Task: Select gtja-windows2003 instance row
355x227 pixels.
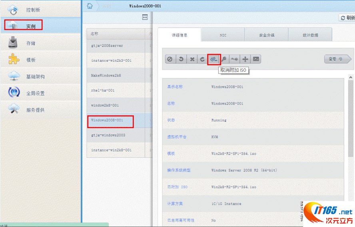Action: (x=120, y=135)
